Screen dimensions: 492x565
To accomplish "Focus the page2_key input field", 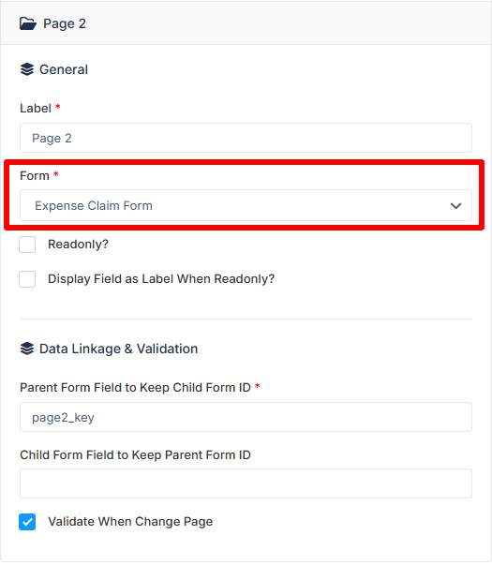I will point(246,417).
